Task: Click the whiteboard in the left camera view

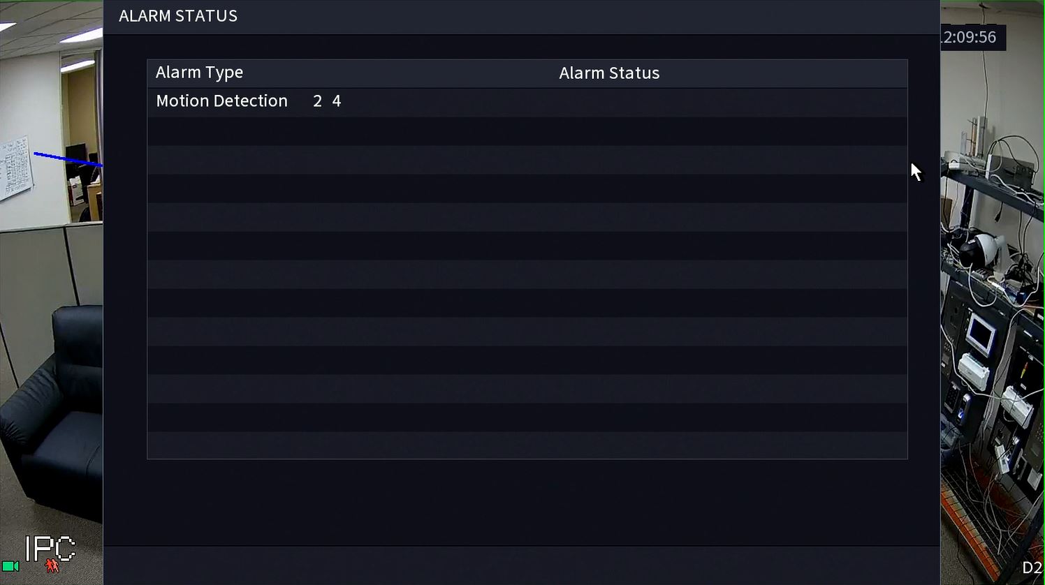Action: click(16, 168)
